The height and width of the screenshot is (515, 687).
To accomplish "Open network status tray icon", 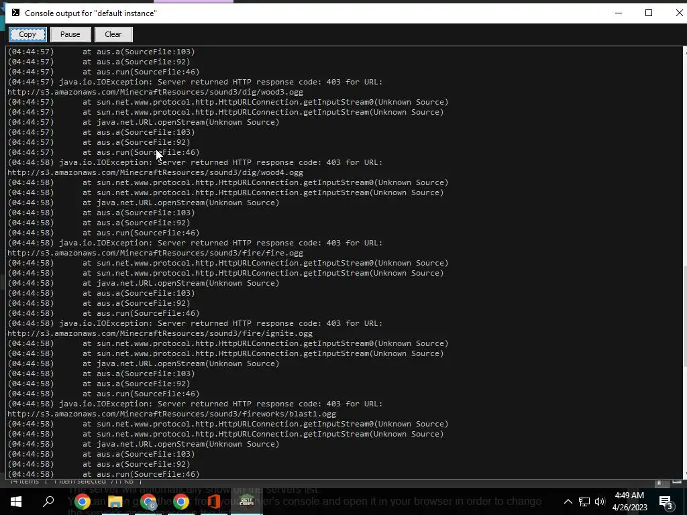I will (584, 502).
